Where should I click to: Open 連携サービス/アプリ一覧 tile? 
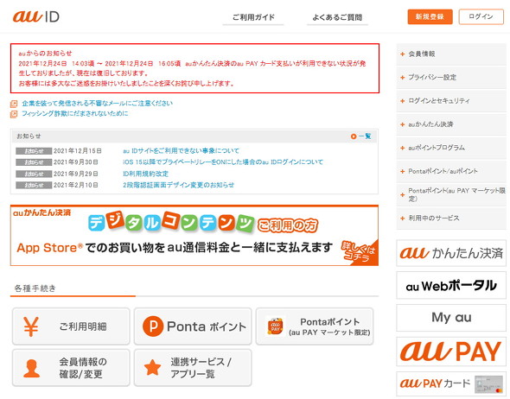tap(193, 368)
